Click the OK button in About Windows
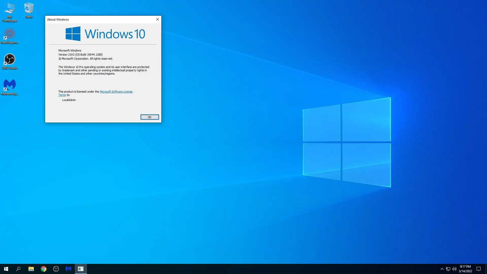Viewport: 487px width, 274px height. (150, 117)
